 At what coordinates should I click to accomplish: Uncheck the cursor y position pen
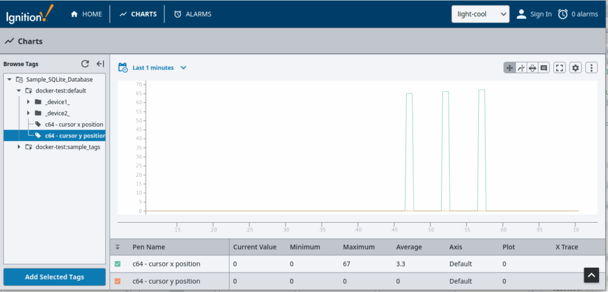point(118,281)
